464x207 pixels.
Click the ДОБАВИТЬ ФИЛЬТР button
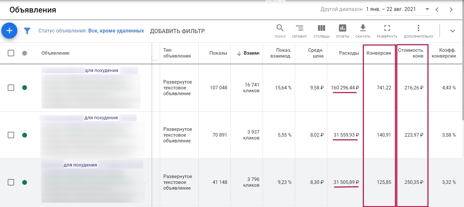177,31
